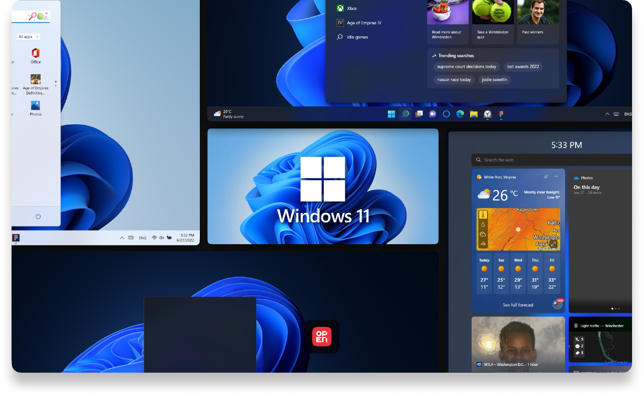Image resolution: width=644 pixels, height=396 pixels.
Task: Select wind layer on weather map
Action: (x=483, y=244)
